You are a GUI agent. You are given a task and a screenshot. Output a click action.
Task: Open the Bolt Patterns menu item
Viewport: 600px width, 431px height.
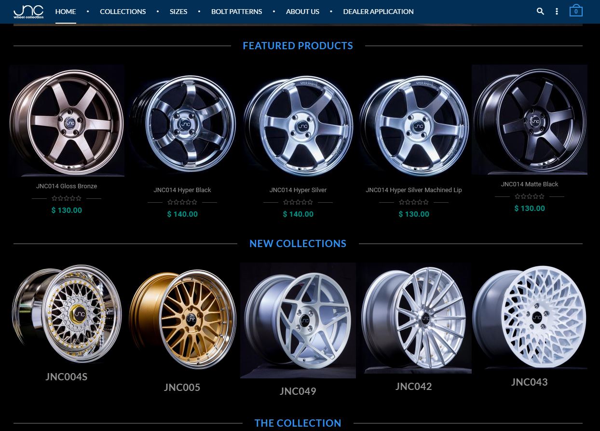point(237,11)
